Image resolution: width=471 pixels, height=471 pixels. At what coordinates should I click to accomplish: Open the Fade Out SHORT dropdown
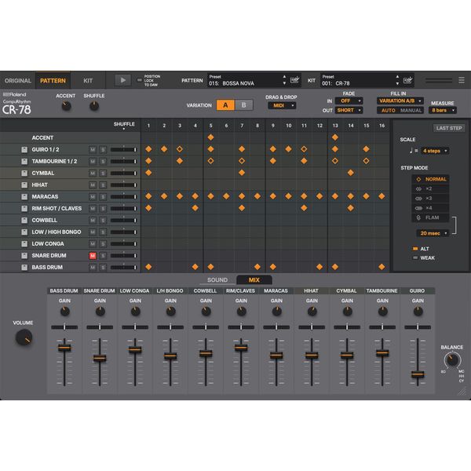(x=349, y=110)
